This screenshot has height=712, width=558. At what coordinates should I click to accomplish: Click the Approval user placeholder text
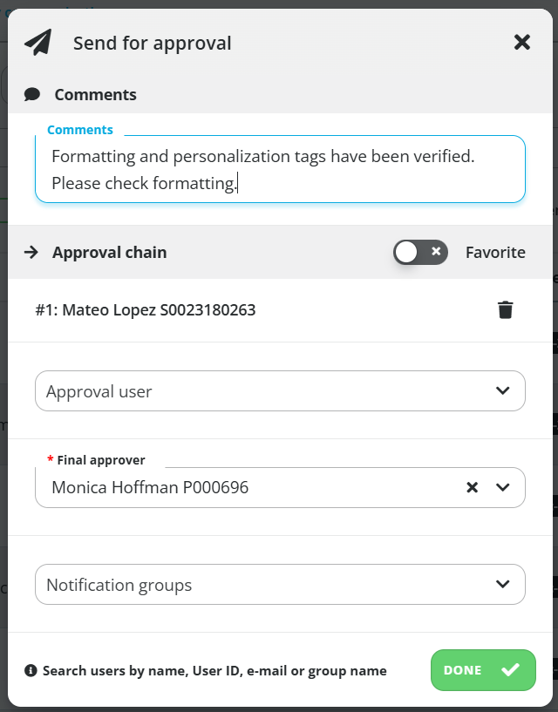coord(99,391)
